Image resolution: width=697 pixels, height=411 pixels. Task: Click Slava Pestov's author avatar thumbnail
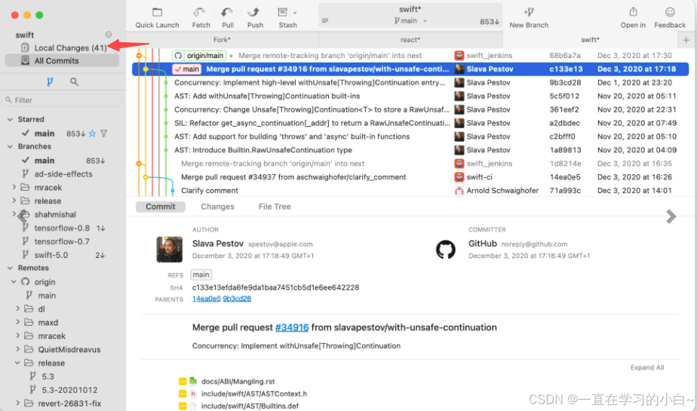pyautogui.click(x=170, y=250)
